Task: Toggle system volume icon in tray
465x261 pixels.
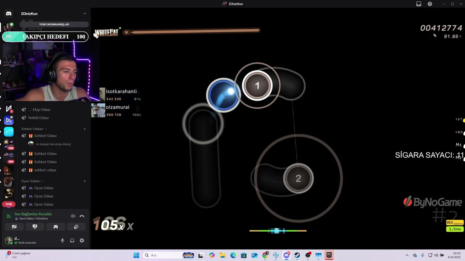Action: 436,255
